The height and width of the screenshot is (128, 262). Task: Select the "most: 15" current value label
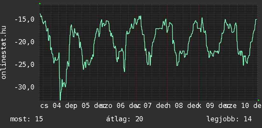(x=26, y=119)
